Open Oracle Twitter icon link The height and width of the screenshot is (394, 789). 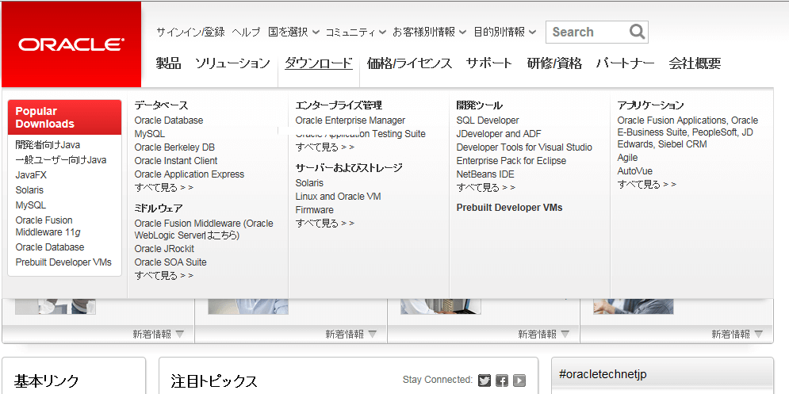(485, 381)
